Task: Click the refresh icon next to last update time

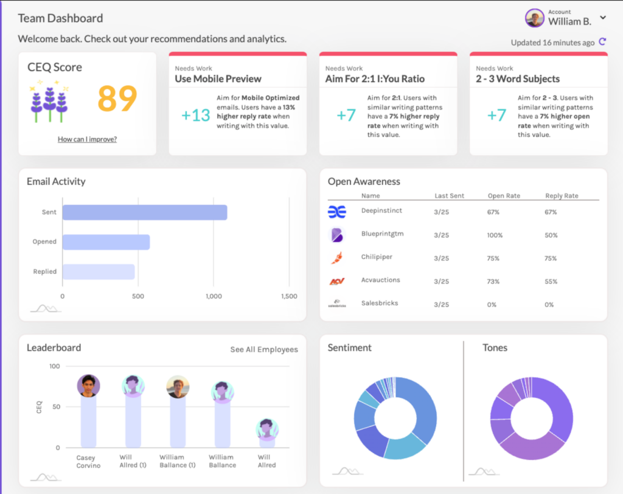Action: click(601, 43)
